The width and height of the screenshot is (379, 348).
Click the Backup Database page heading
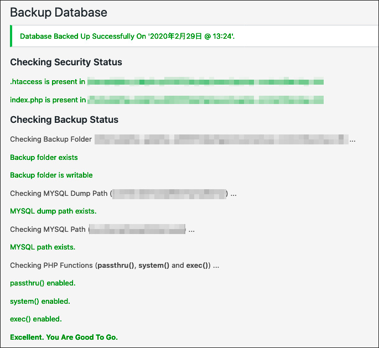[x=59, y=13]
